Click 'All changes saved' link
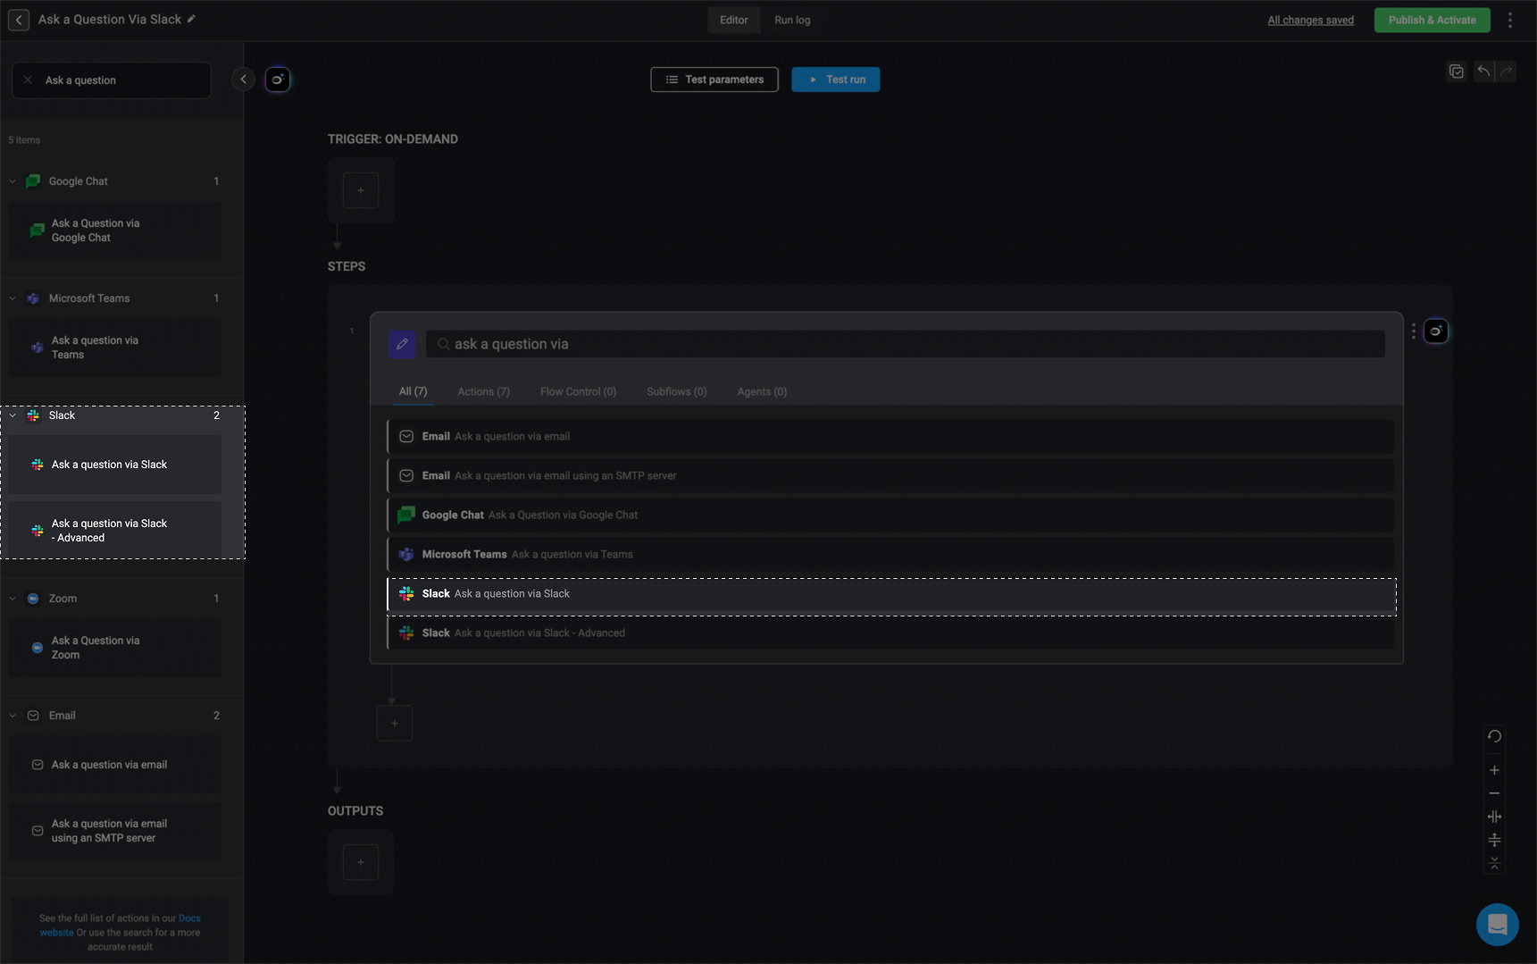This screenshot has height=964, width=1537. point(1310,20)
